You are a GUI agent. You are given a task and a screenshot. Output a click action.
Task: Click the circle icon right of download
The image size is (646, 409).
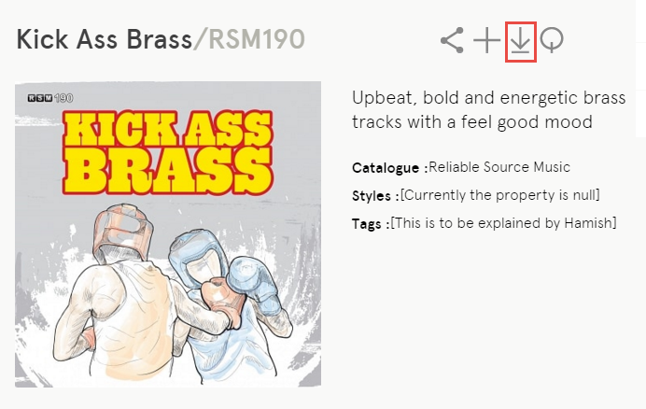point(552,41)
